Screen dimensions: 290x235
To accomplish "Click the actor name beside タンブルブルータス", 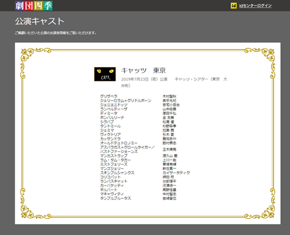I will point(170,198).
